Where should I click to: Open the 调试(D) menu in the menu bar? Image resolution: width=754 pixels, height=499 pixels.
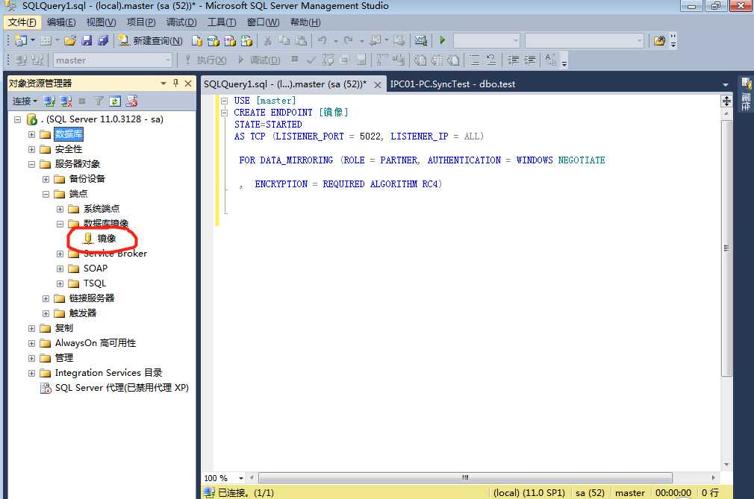[x=181, y=22]
